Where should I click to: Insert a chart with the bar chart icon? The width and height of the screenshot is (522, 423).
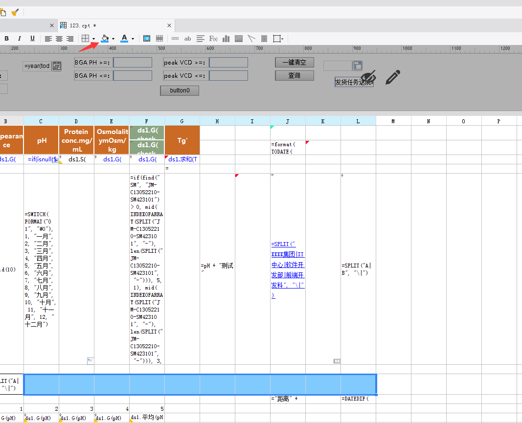226,39
